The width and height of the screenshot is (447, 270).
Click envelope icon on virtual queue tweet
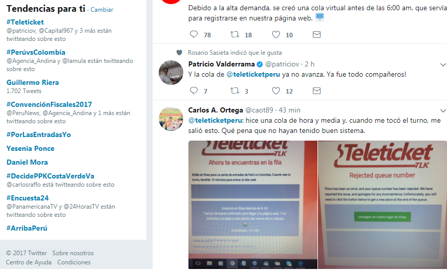pos(317,34)
